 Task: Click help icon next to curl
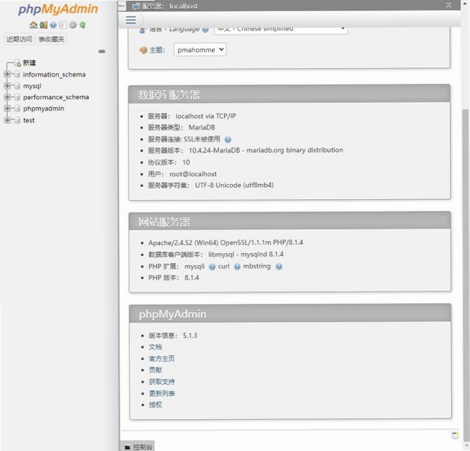pos(237,266)
